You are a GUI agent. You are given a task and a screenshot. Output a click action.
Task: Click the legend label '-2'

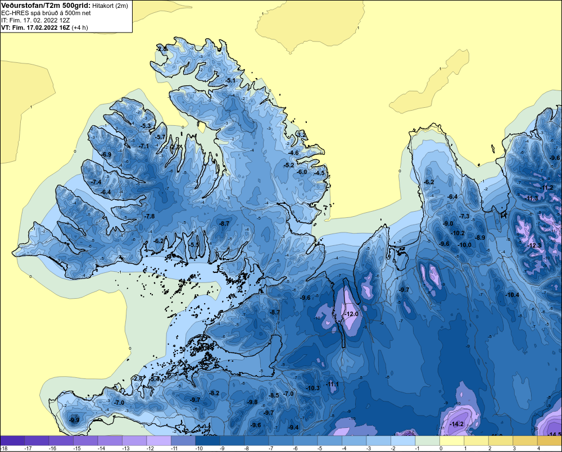tap(395, 449)
